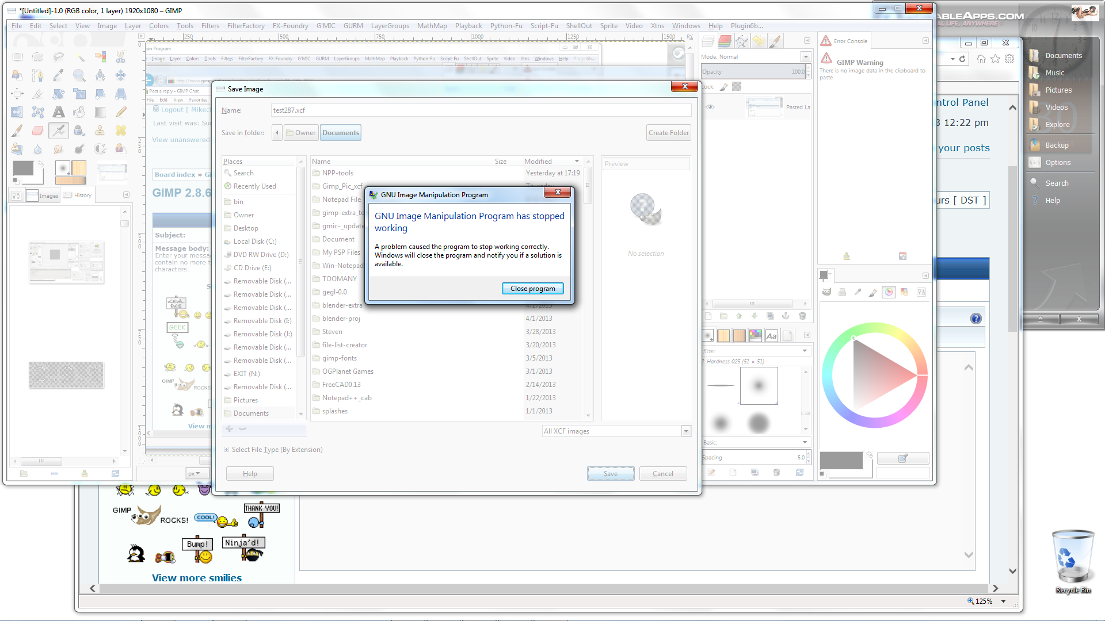Toggle the CMYK printer selector button
The height and width of the screenshot is (621, 1105).
tap(842, 292)
